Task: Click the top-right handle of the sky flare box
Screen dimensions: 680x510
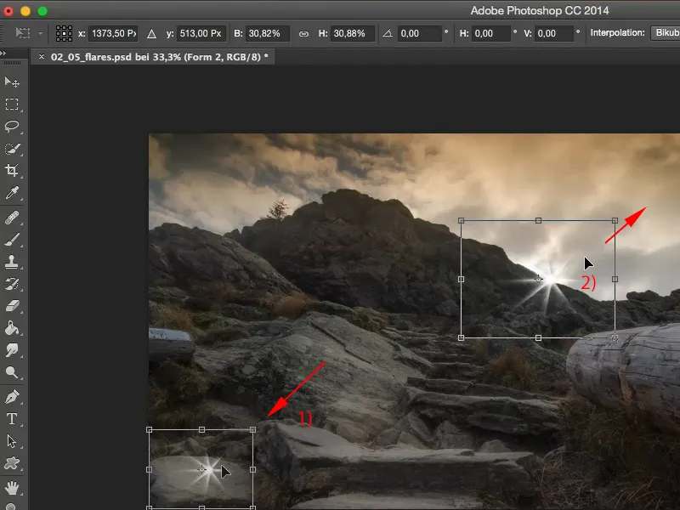Action: coord(615,221)
